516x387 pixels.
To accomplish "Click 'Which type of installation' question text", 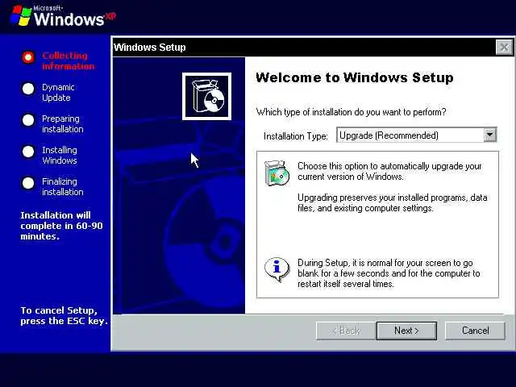I will [352, 112].
